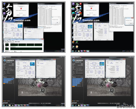Click the CPU Run button in Cinebench beside Core i7 CPU-Z
Screen dimensions: 136x109
82,65
